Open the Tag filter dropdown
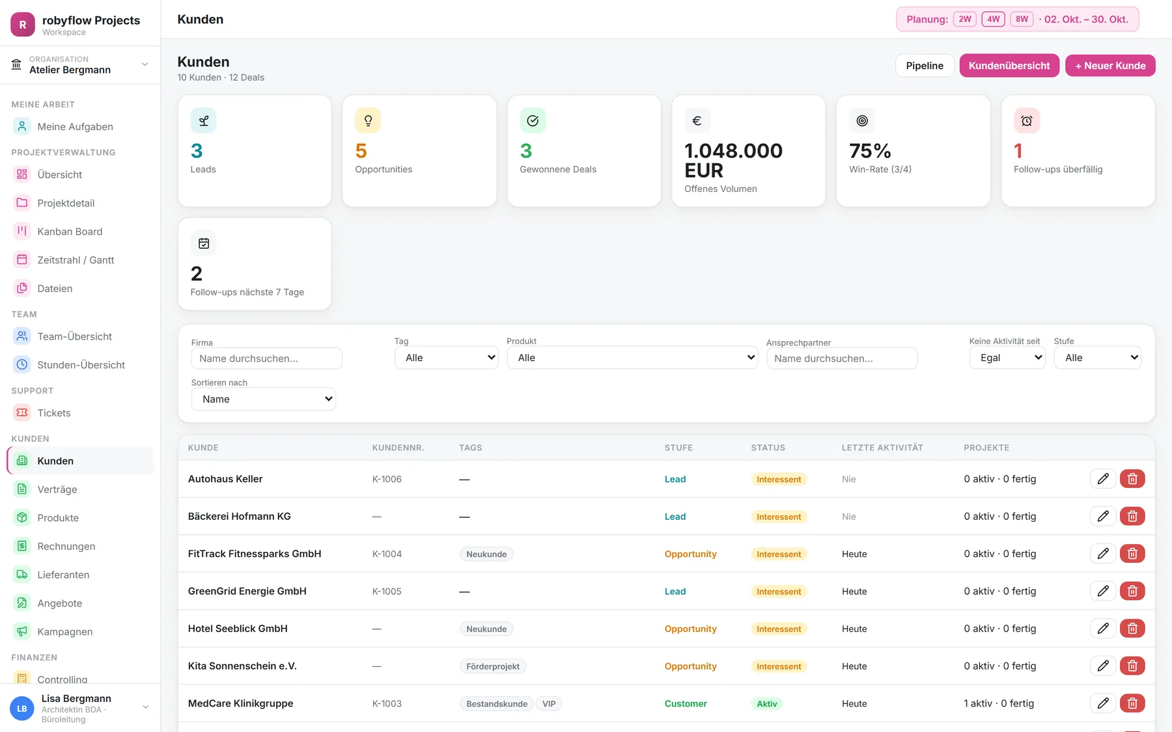This screenshot has height=732, width=1172. [447, 358]
